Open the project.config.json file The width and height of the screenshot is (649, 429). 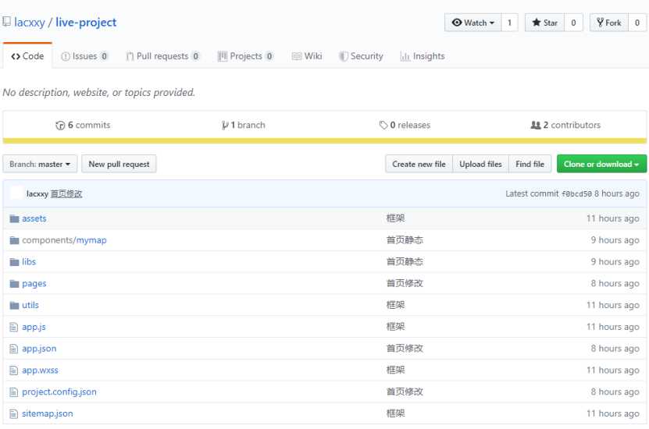(x=59, y=392)
